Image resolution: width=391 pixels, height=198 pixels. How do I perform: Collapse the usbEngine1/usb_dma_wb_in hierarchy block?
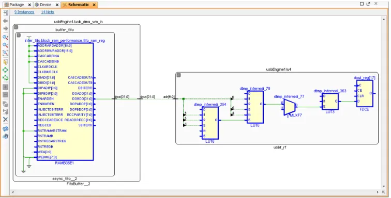[x=16, y=27]
